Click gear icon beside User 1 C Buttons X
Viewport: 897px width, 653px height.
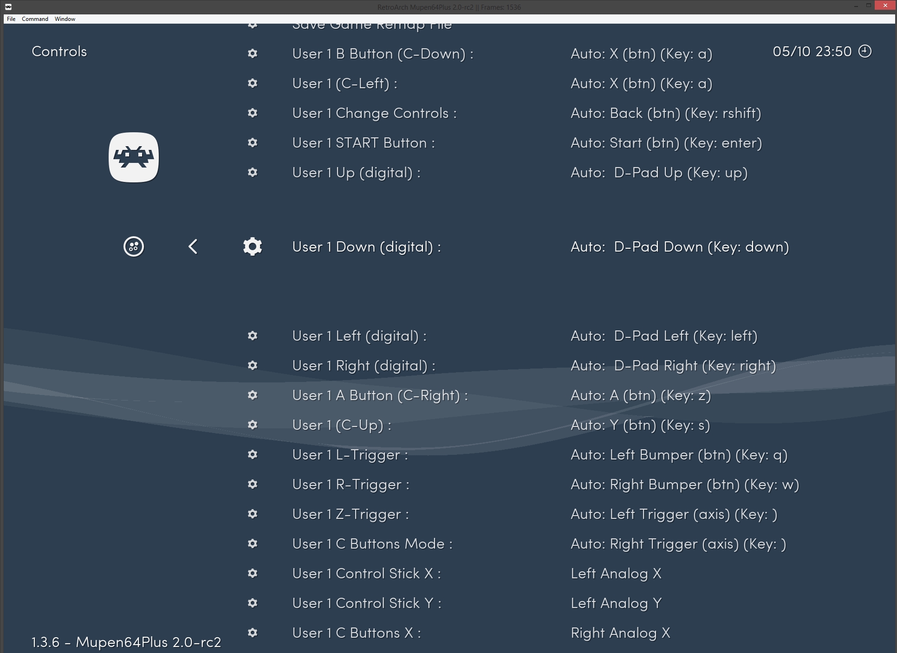coord(253,633)
